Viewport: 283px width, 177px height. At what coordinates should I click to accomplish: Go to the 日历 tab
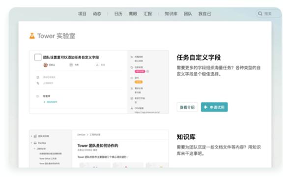(118, 14)
